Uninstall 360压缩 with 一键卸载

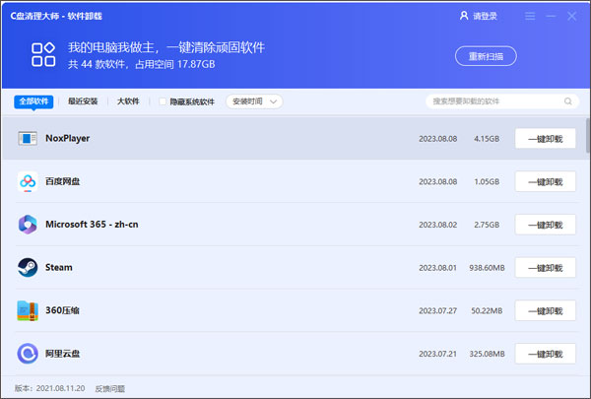546,310
